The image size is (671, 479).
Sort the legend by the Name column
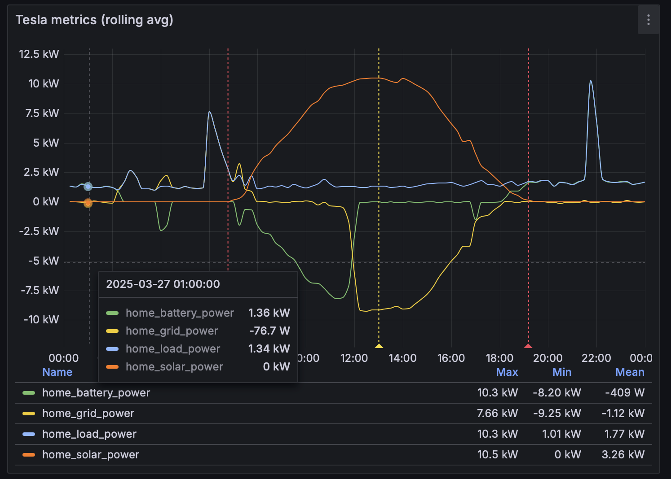click(x=57, y=372)
